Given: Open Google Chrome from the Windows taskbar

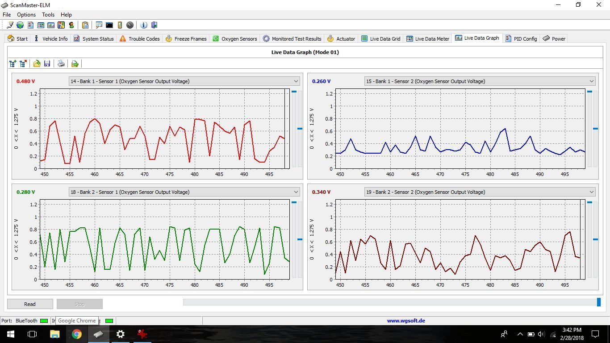Looking at the screenshot, I should 76,334.
